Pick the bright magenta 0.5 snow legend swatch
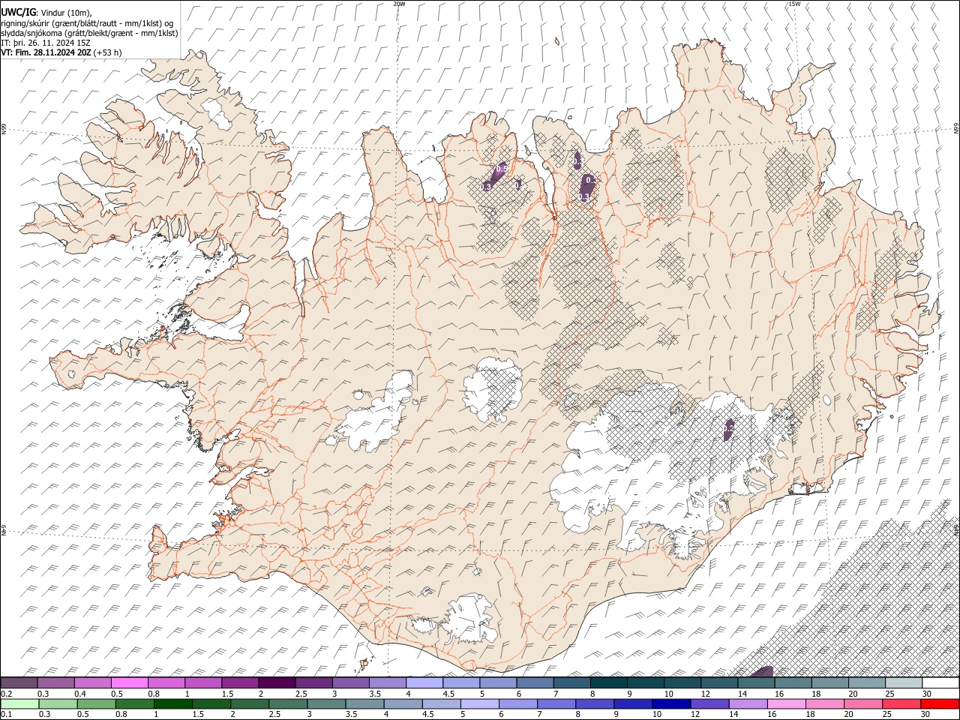Viewport: 960px width, 720px height. (129, 683)
